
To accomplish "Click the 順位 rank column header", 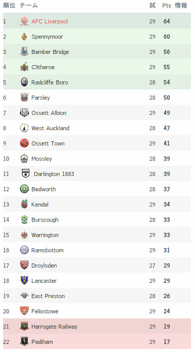I will (x=9, y=6).
